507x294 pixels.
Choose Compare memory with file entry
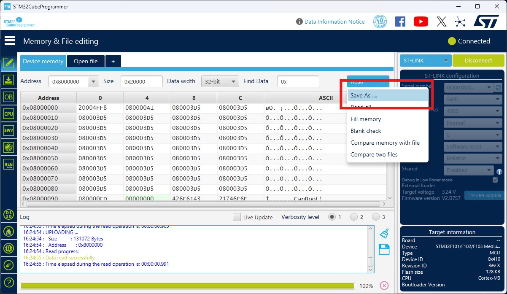[x=388, y=143]
